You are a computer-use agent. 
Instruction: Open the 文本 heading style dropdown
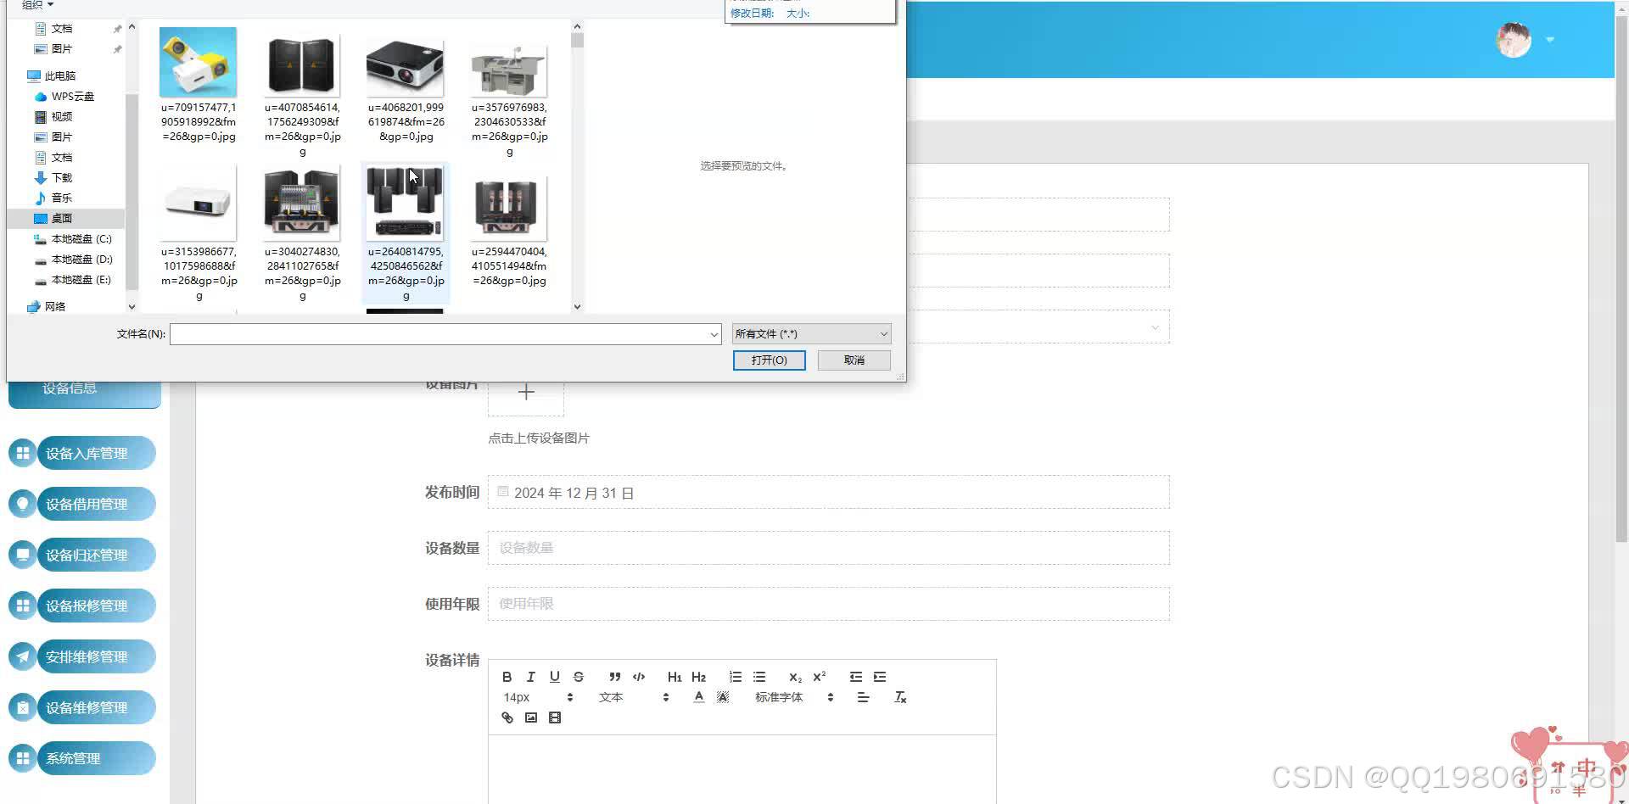coord(634,697)
